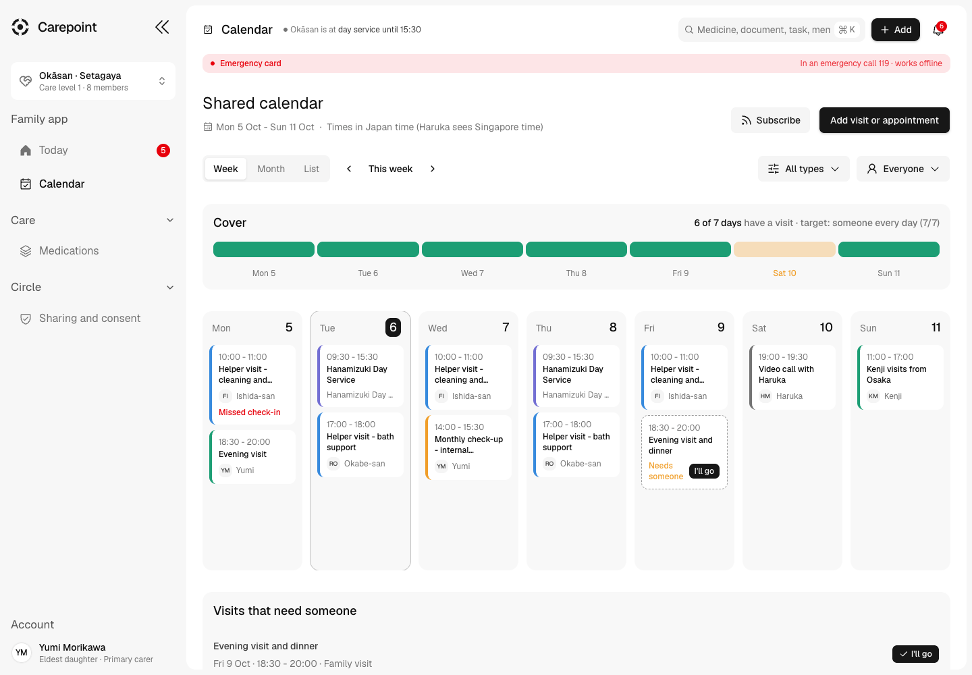Click Sun 11 cover bar
This screenshot has height=675, width=972.
click(889, 249)
